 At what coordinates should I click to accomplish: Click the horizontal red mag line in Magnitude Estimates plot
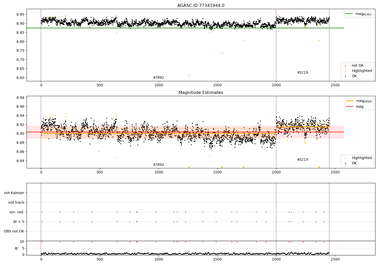coord(185,132)
